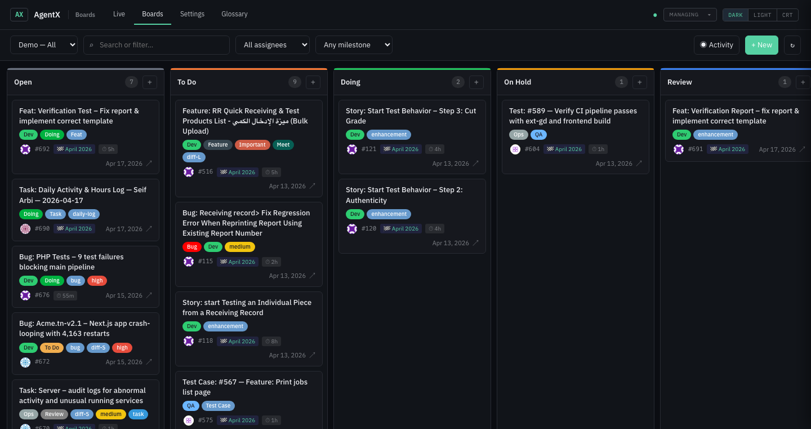811x429 pixels.
Task: Open card #118 via its arrow icon
Action: coord(313,355)
